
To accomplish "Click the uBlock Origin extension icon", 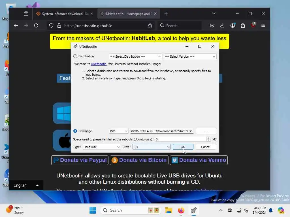I will coord(253,25).
